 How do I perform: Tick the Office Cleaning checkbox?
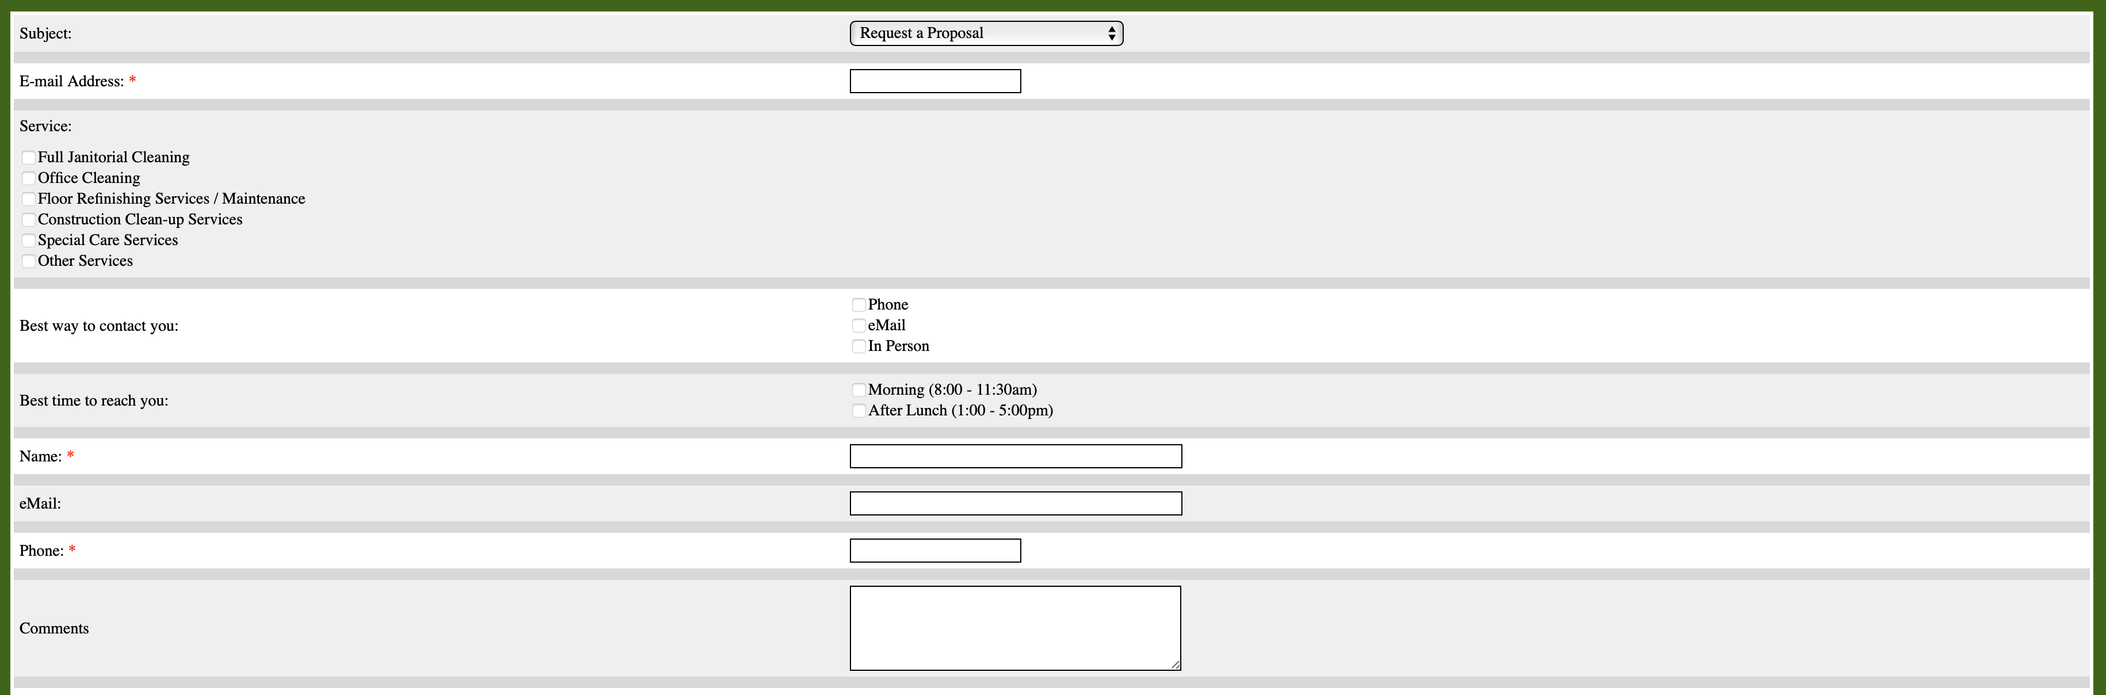point(29,178)
